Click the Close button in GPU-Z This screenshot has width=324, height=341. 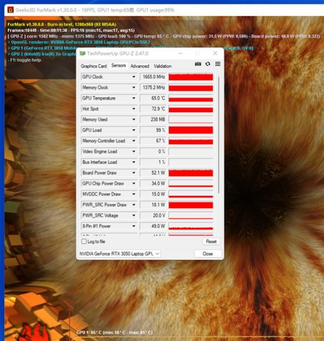tap(207, 254)
